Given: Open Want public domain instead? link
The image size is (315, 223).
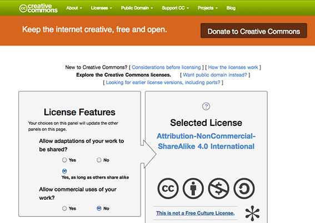Looking at the screenshot, I should 215,75.
